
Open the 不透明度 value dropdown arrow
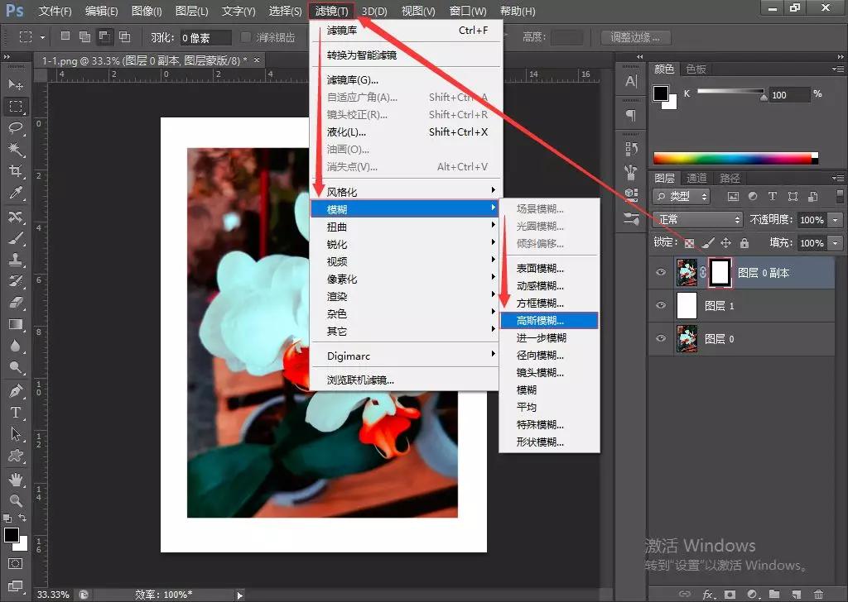click(x=834, y=220)
